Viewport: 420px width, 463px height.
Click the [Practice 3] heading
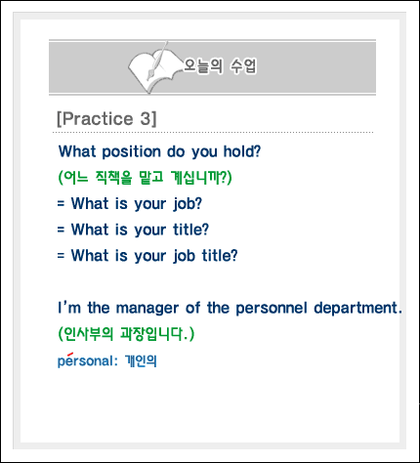106,118
